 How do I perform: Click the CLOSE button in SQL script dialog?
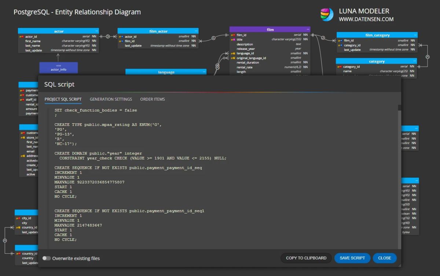(385, 258)
